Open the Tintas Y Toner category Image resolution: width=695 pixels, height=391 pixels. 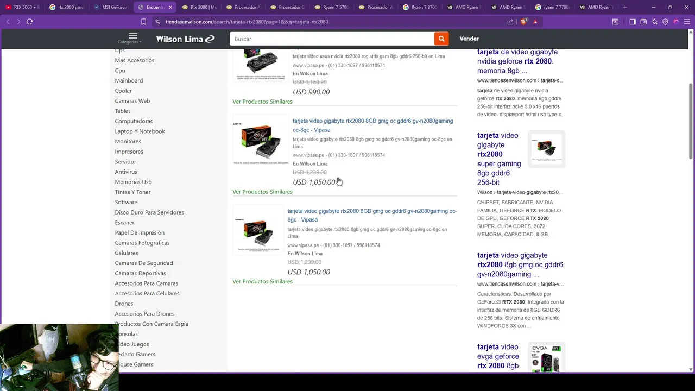(x=132, y=192)
